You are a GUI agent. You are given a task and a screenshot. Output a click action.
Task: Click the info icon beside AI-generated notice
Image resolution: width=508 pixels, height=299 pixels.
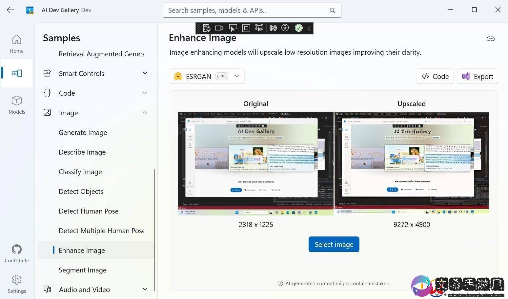(x=280, y=283)
